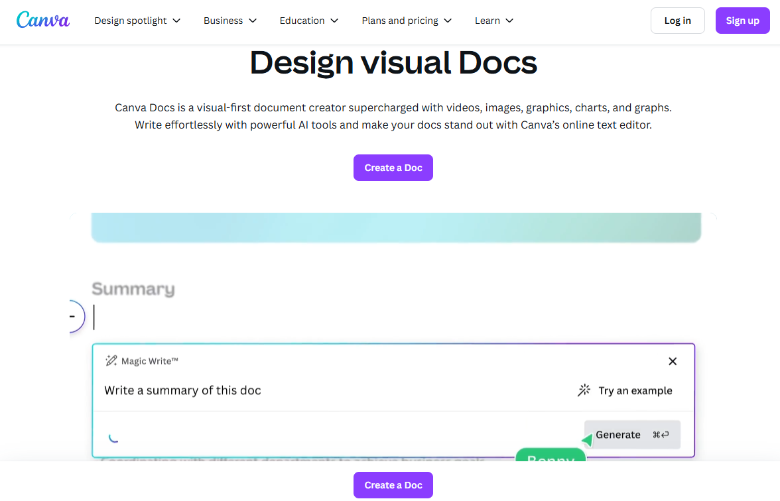Click the Magic Write wand icon

[111, 361]
